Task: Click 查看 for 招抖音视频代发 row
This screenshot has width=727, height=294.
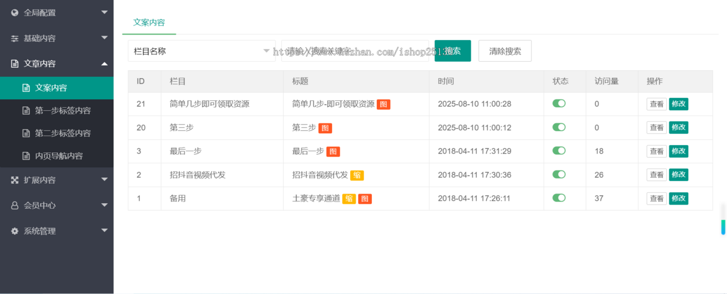Action: (657, 175)
